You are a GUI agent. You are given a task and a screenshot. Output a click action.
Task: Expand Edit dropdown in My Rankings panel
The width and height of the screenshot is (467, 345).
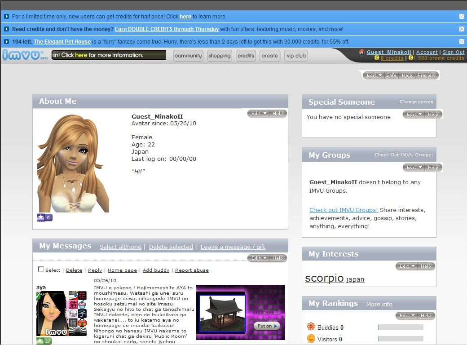pyautogui.click(x=407, y=315)
